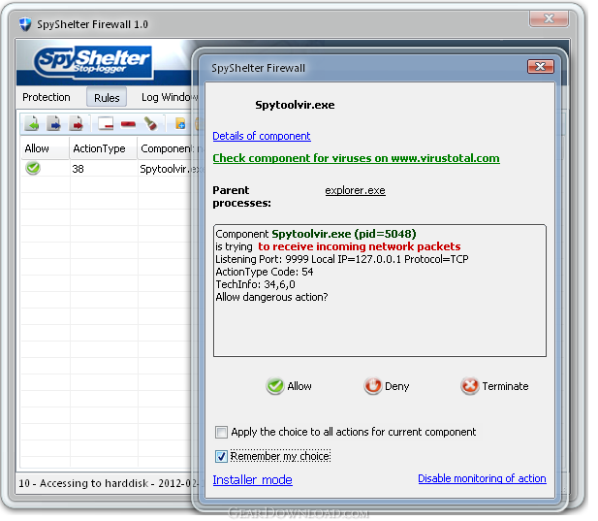
Task: Open the Details of component link
Action: [x=262, y=136]
